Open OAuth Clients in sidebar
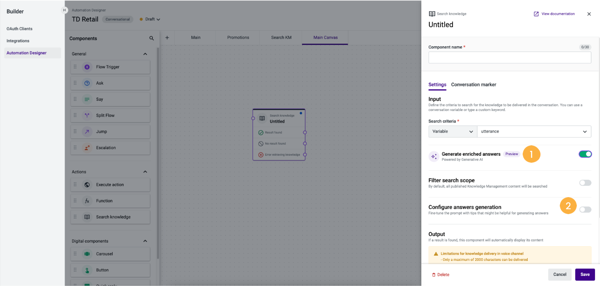This screenshot has width=600, height=286. pyautogui.click(x=19, y=29)
